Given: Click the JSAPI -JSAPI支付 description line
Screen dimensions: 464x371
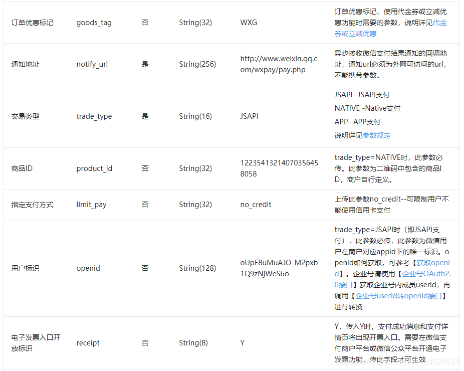Looking at the screenshot, I should coord(362,95).
